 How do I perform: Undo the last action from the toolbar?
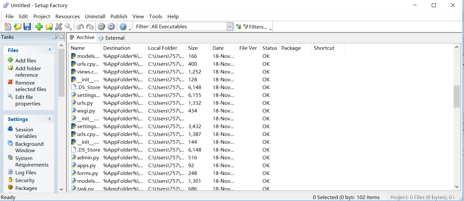coord(80,27)
